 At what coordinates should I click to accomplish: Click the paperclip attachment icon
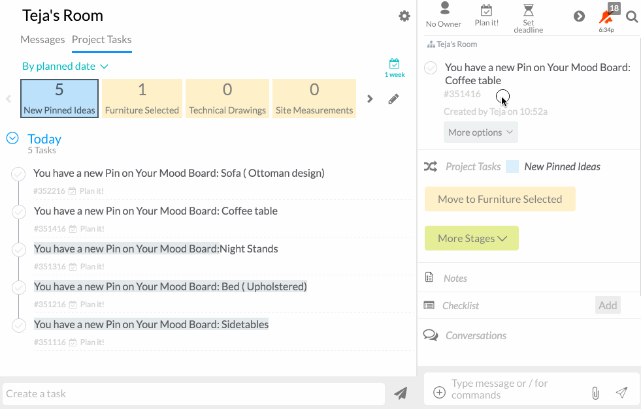pyautogui.click(x=595, y=393)
